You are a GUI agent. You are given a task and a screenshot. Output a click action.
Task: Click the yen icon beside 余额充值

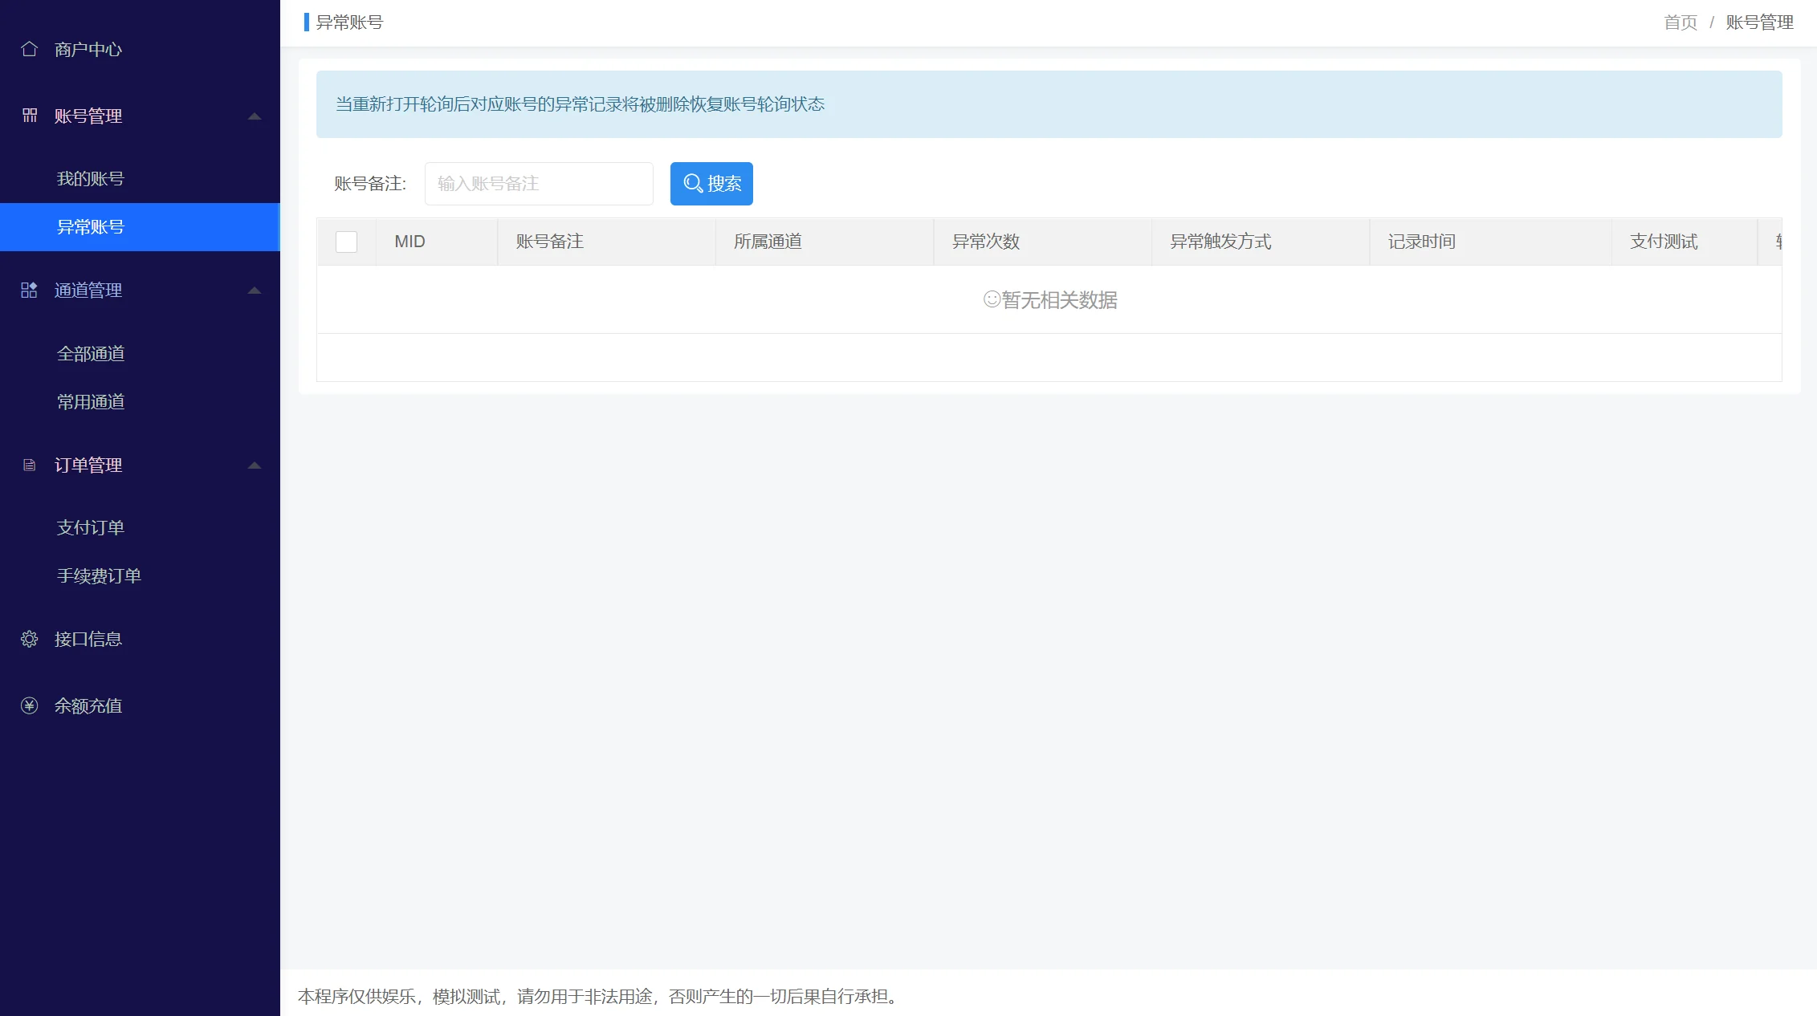click(x=30, y=705)
